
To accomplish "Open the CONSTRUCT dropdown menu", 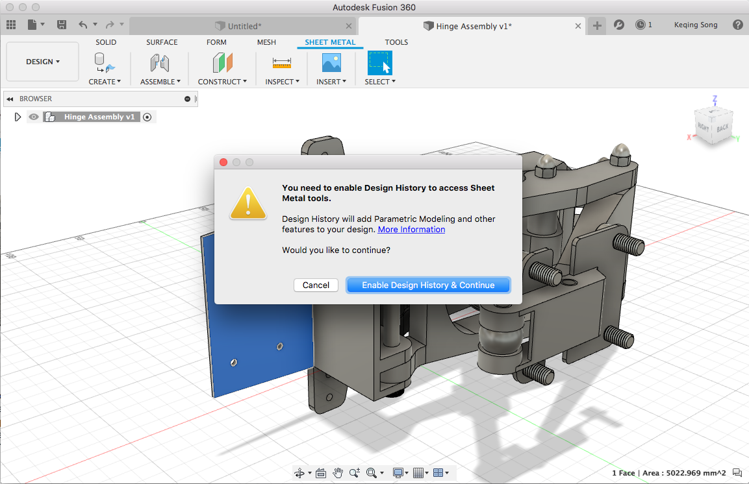I will pyautogui.click(x=223, y=82).
